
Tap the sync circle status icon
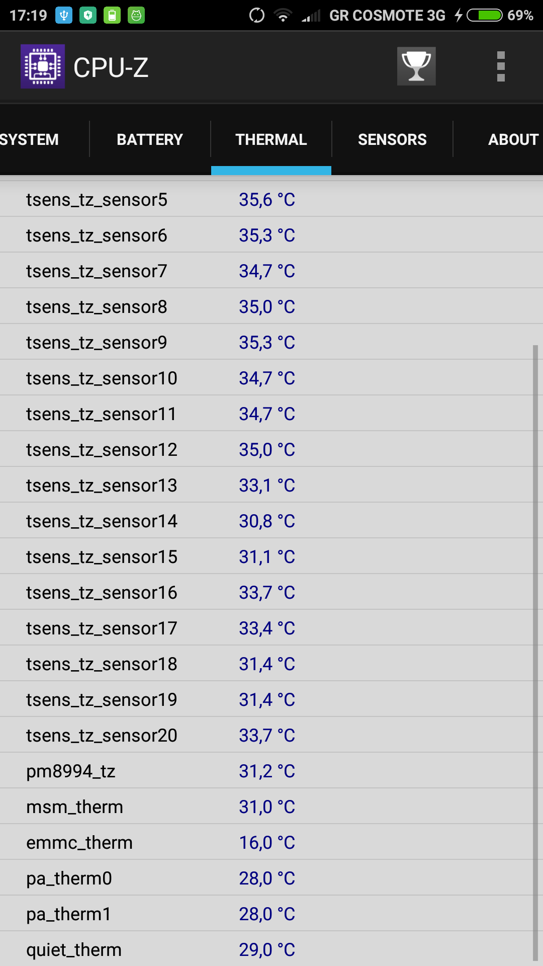[x=257, y=15]
